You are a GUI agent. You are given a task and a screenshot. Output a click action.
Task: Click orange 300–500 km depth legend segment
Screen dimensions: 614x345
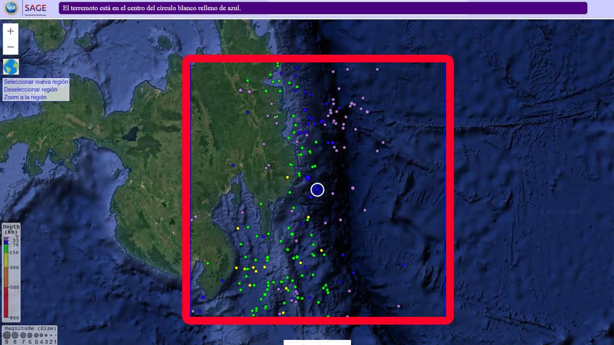6,277
